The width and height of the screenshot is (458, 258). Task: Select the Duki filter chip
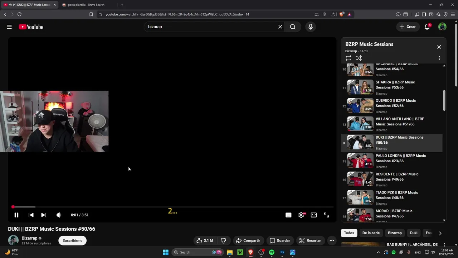tap(414, 233)
